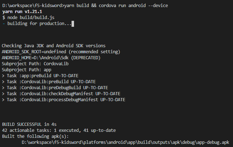Click 'Checking Java JDK and Android SDK versions'
This screenshot has width=233, height=147.
[54, 45]
